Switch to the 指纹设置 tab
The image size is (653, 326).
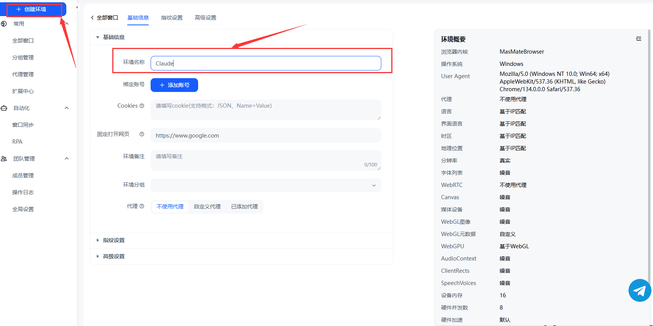[171, 18]
